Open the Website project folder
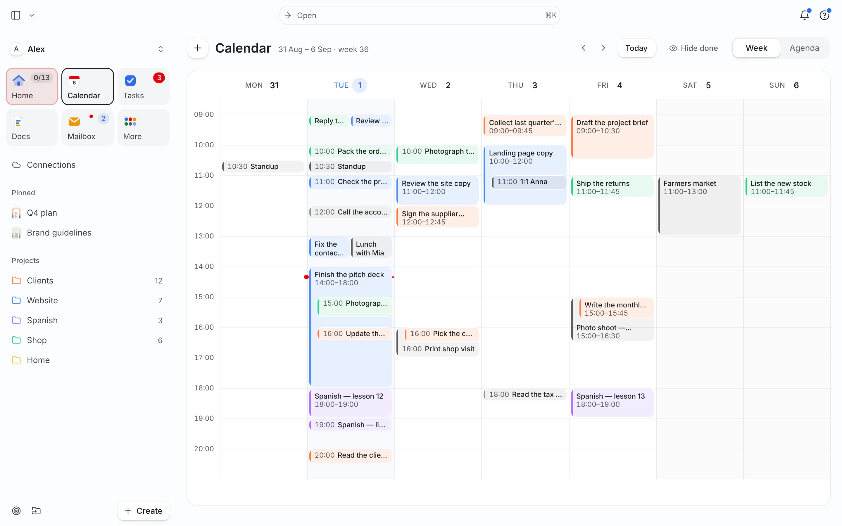 point(88,301)
